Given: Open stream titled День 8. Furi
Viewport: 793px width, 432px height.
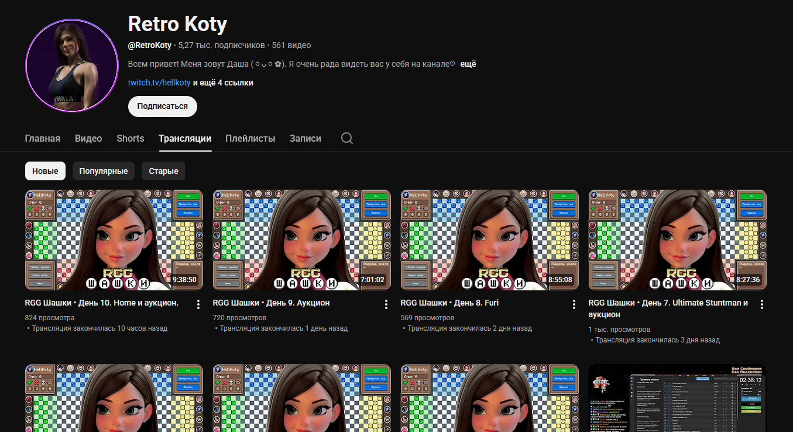Looking at the screenshot, I should (449, 303).
